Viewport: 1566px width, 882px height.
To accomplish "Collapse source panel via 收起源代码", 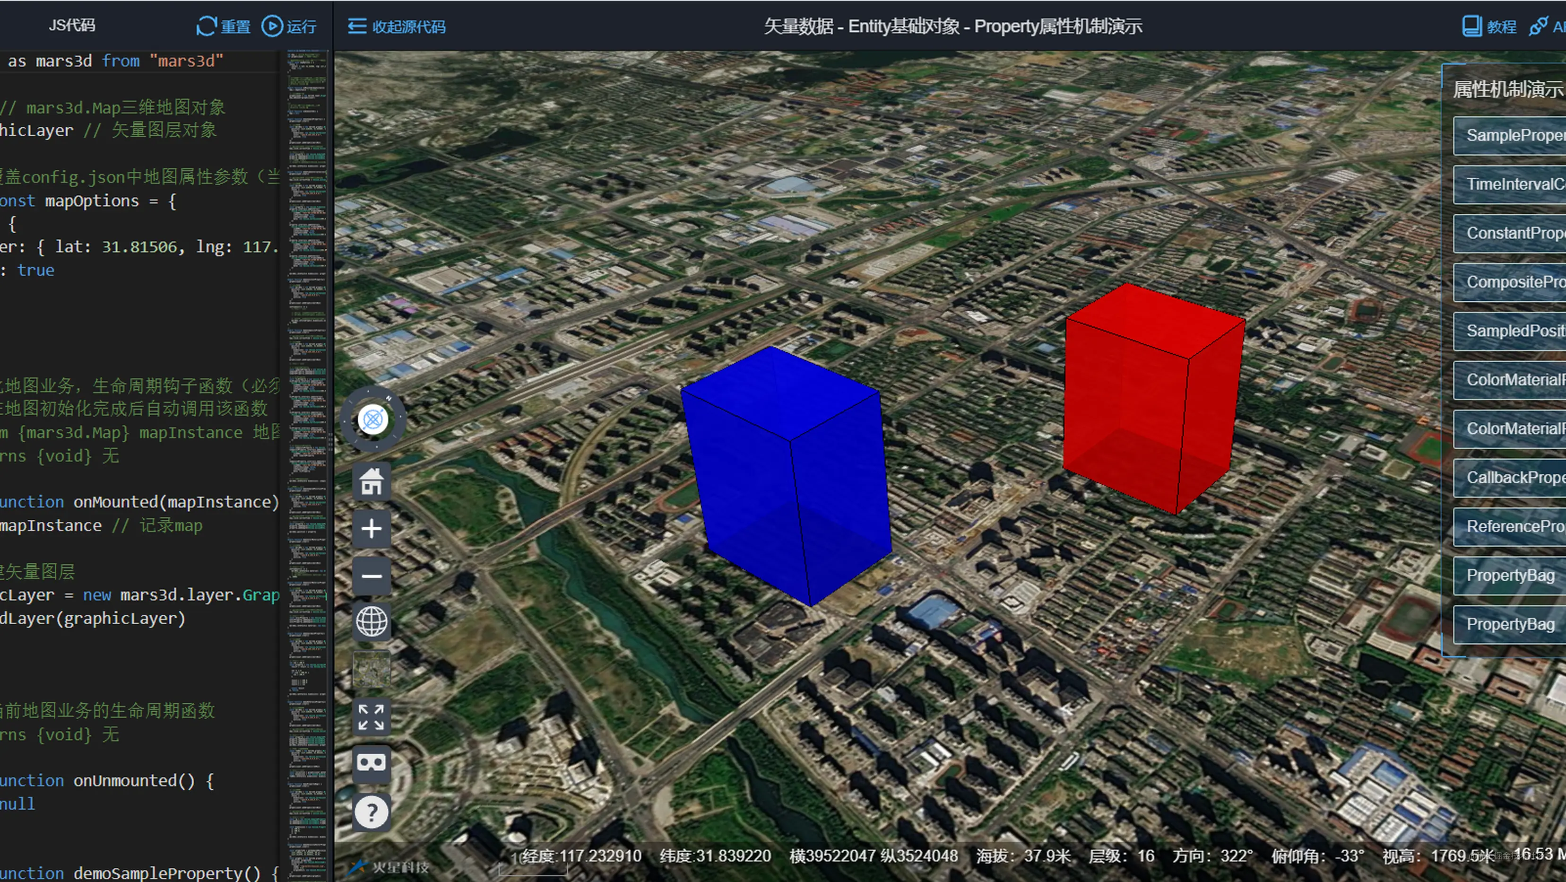I will [397, 26].
